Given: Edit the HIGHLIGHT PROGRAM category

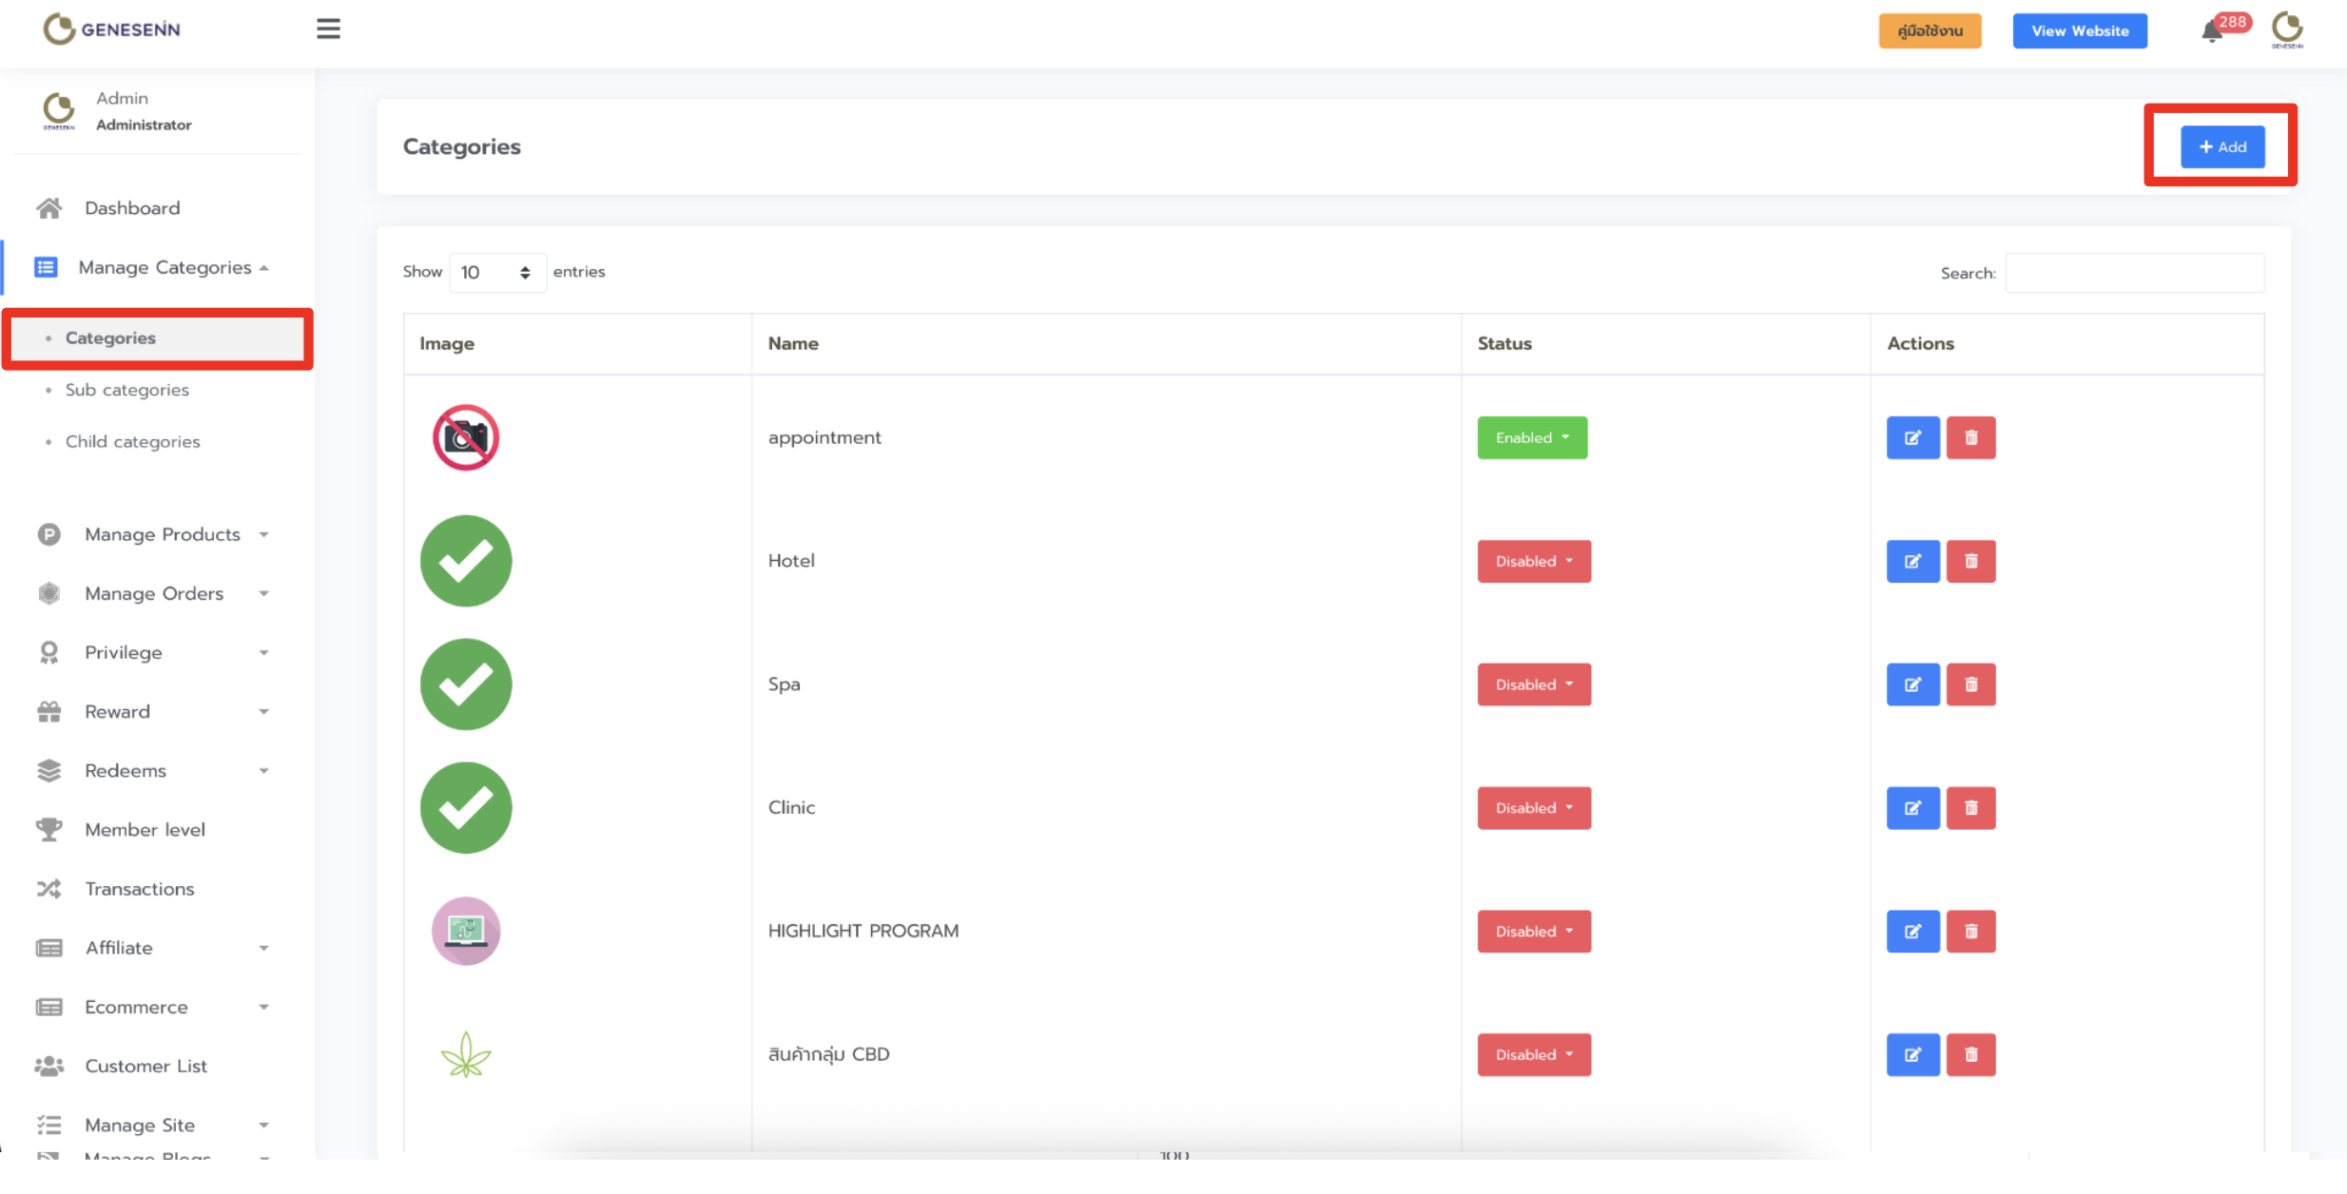Looking at the screenshot, I should pyautogui.click(x=1912, y=932).
